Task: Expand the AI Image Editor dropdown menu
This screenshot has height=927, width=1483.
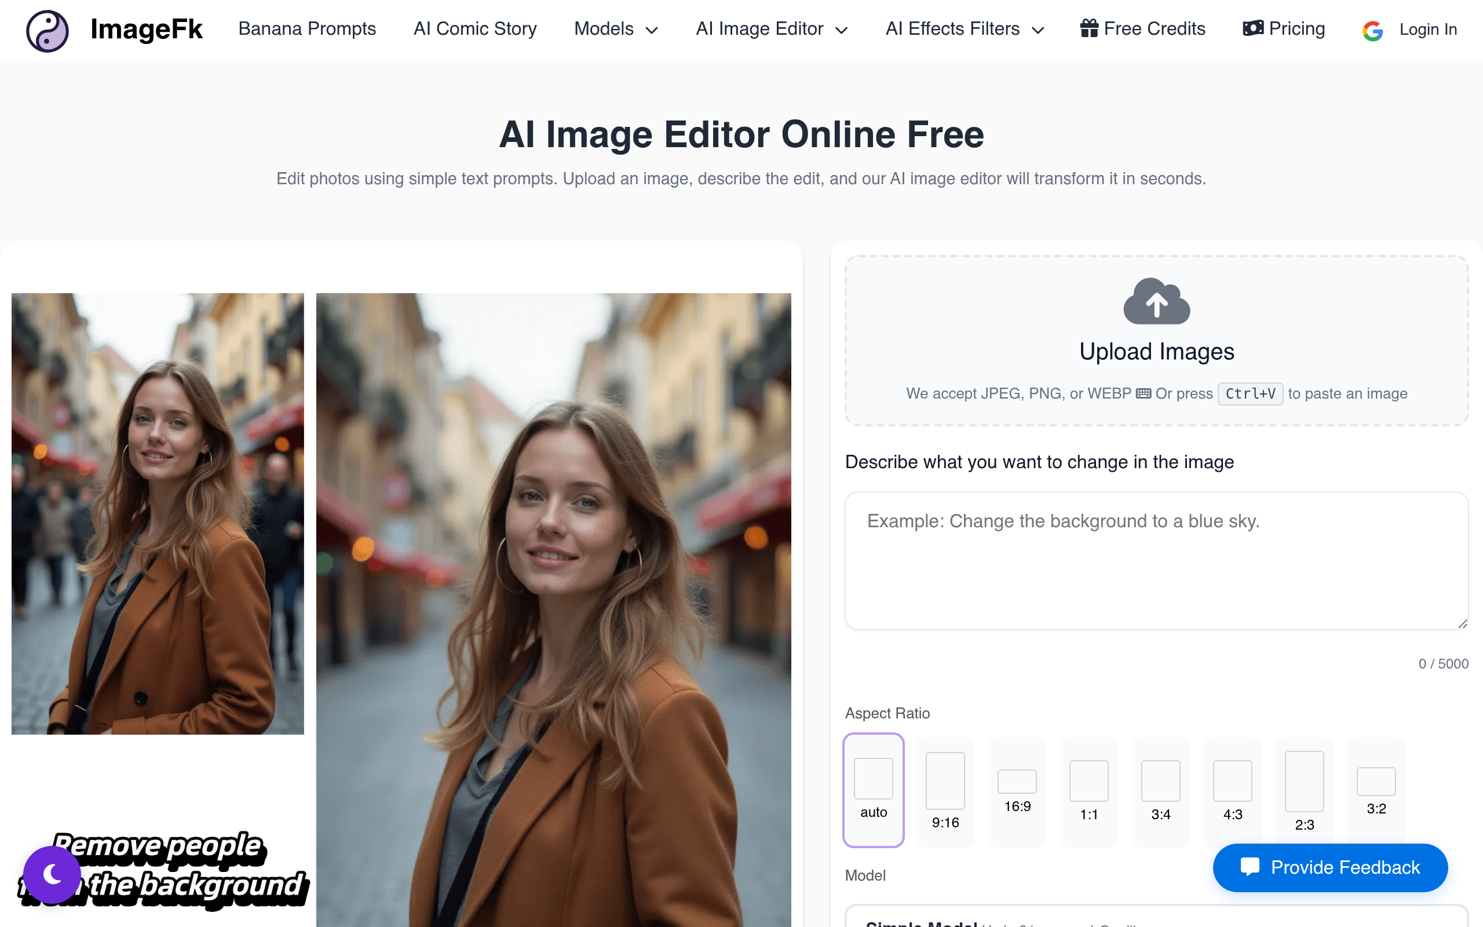Action: (x=772, y=29)
